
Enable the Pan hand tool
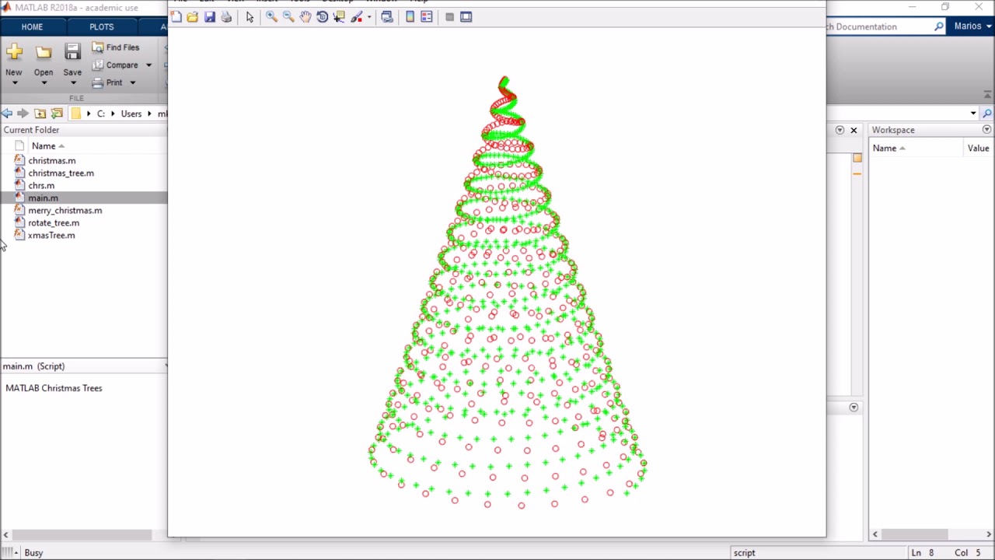[x=305, y=17]
